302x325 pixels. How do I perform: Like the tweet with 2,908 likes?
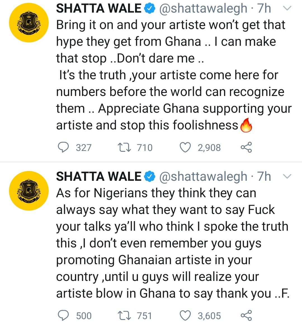pyautogui.click(x=185, y=148)
